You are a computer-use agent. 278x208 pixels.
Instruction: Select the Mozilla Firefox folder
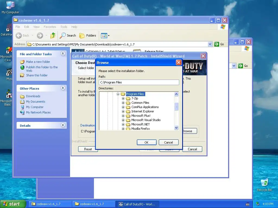pyautogui.click(x=141, y=129)
